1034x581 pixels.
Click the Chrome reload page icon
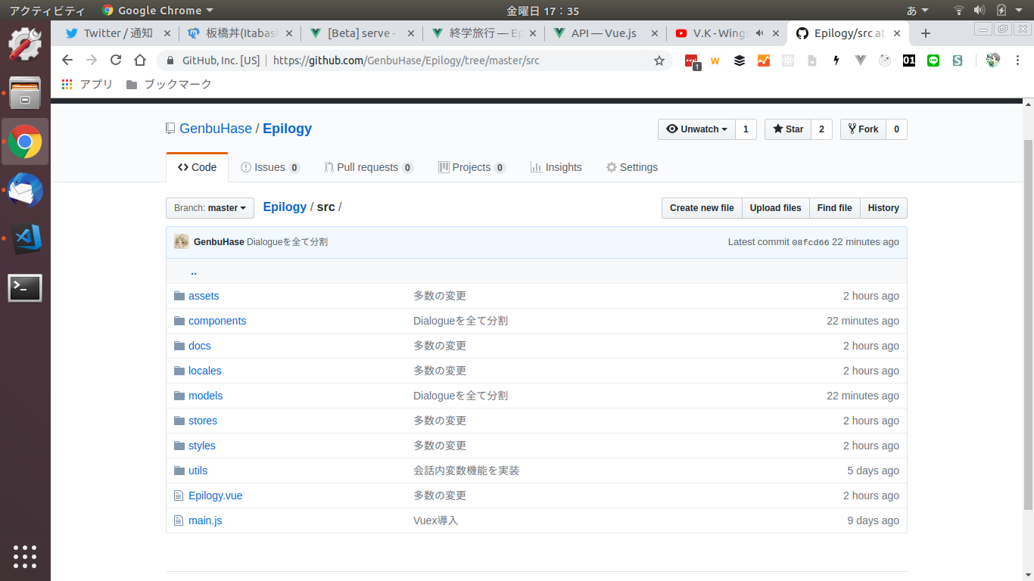coord(116,61)
